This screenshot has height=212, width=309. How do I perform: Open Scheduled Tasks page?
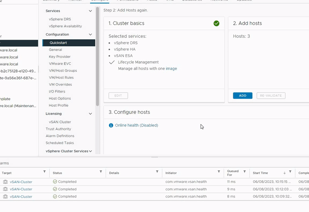60,143
